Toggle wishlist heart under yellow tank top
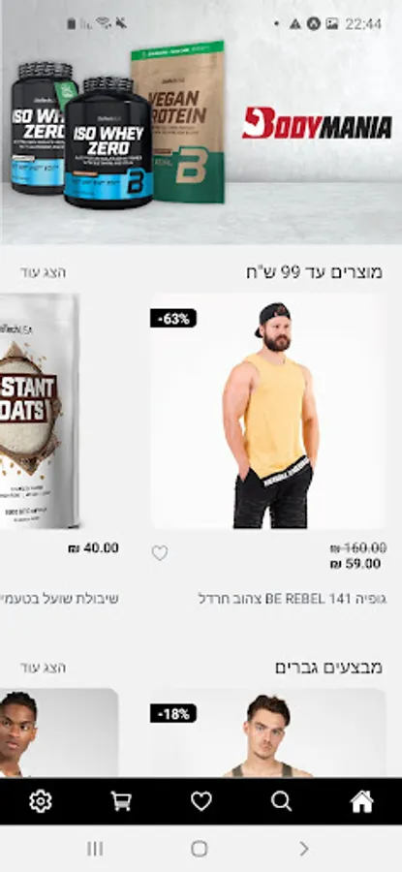The width and height of the screenshot is (402, 872). point(160,553)
